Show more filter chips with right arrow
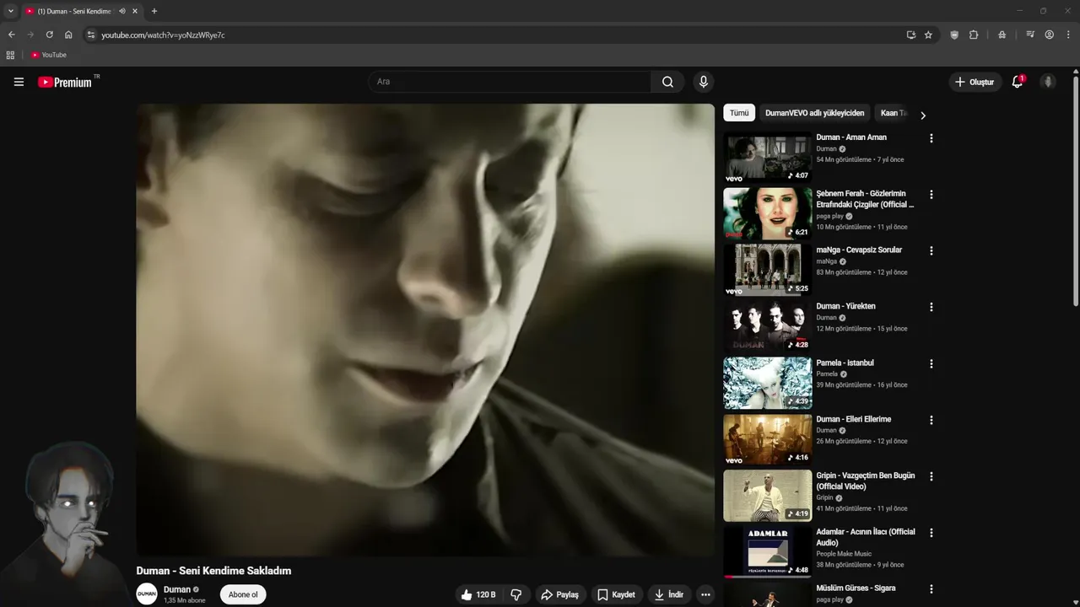Screen dimensions: 1080x607 click(922, 115)
